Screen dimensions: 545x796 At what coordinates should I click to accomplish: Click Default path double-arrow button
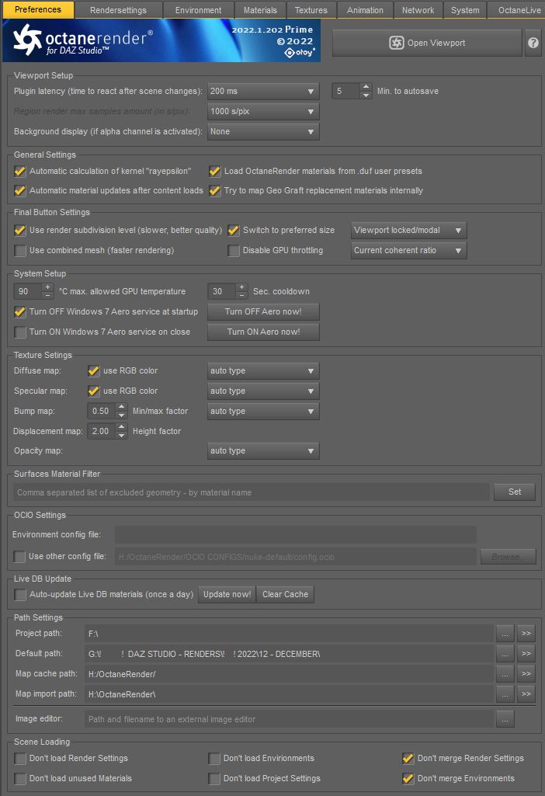tap(526, 654)
